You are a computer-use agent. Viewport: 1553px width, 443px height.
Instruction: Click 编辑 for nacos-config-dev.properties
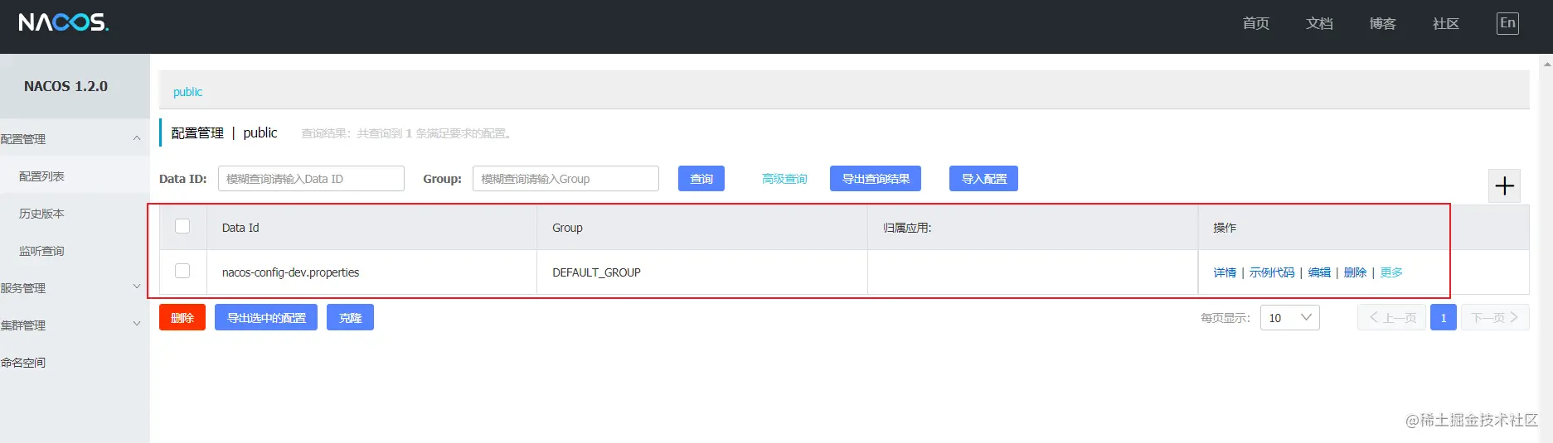1319,272
